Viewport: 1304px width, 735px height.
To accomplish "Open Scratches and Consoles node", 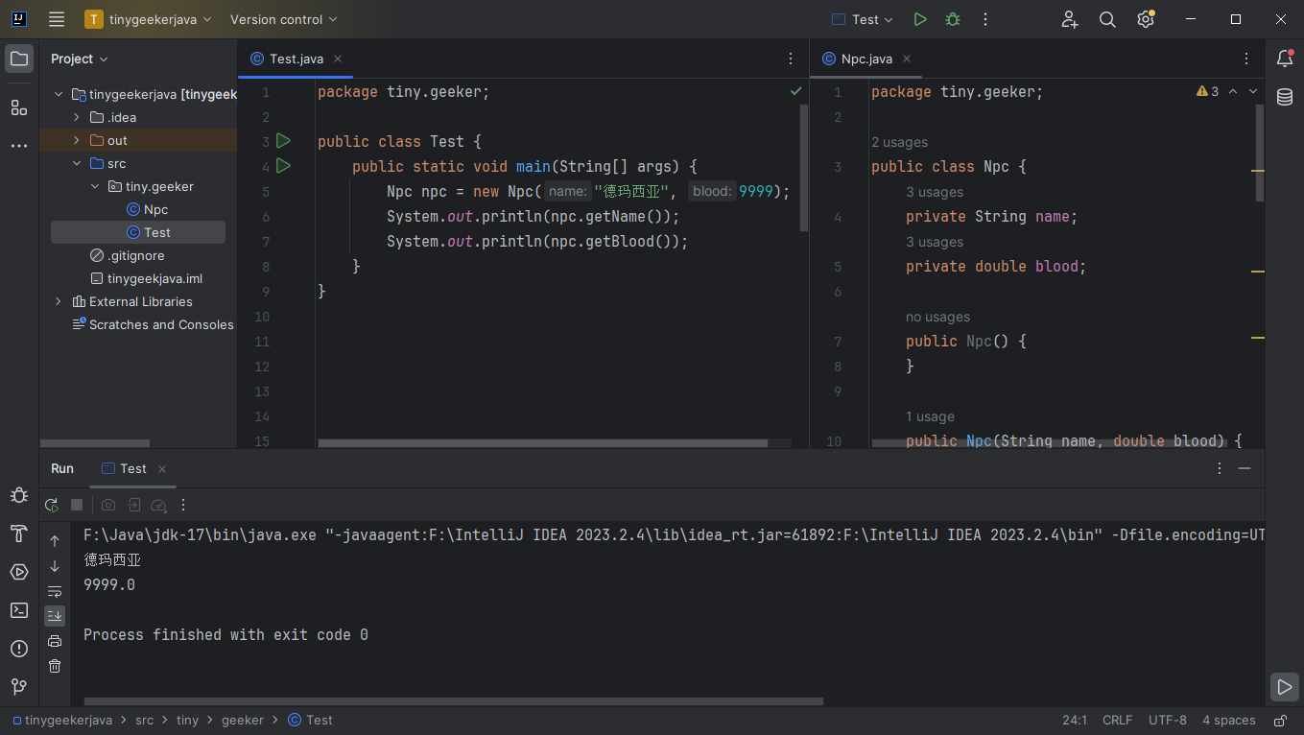I will click(153, 324).
